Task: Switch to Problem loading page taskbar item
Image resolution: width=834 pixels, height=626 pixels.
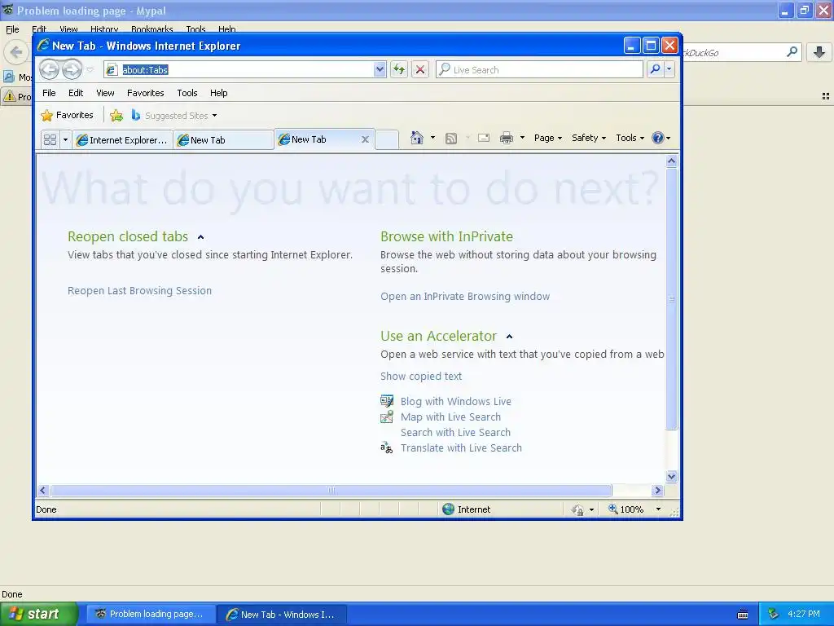Action: tap(151, 615)
